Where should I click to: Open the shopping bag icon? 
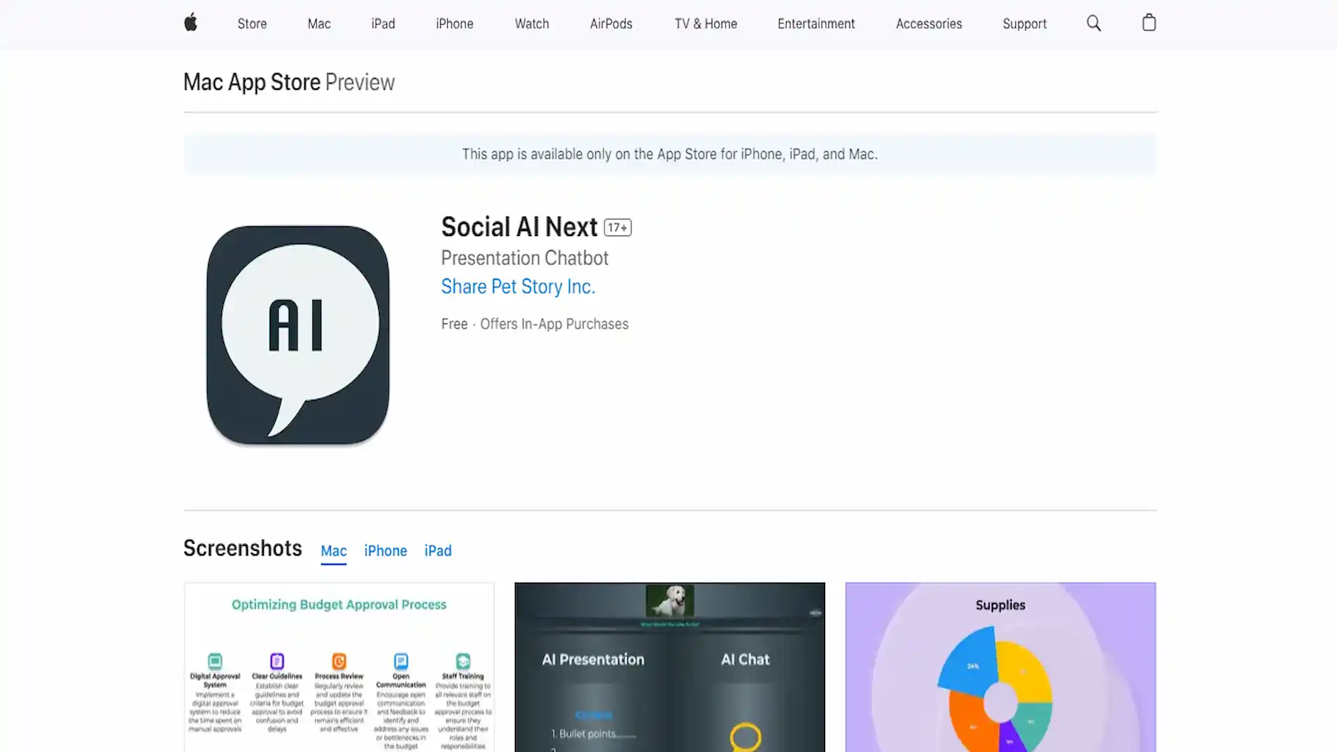pos(1149,23)
